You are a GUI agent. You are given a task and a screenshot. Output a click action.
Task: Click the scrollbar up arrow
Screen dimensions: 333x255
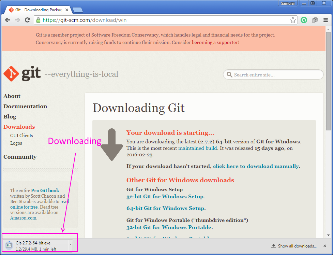coord(328,29)
